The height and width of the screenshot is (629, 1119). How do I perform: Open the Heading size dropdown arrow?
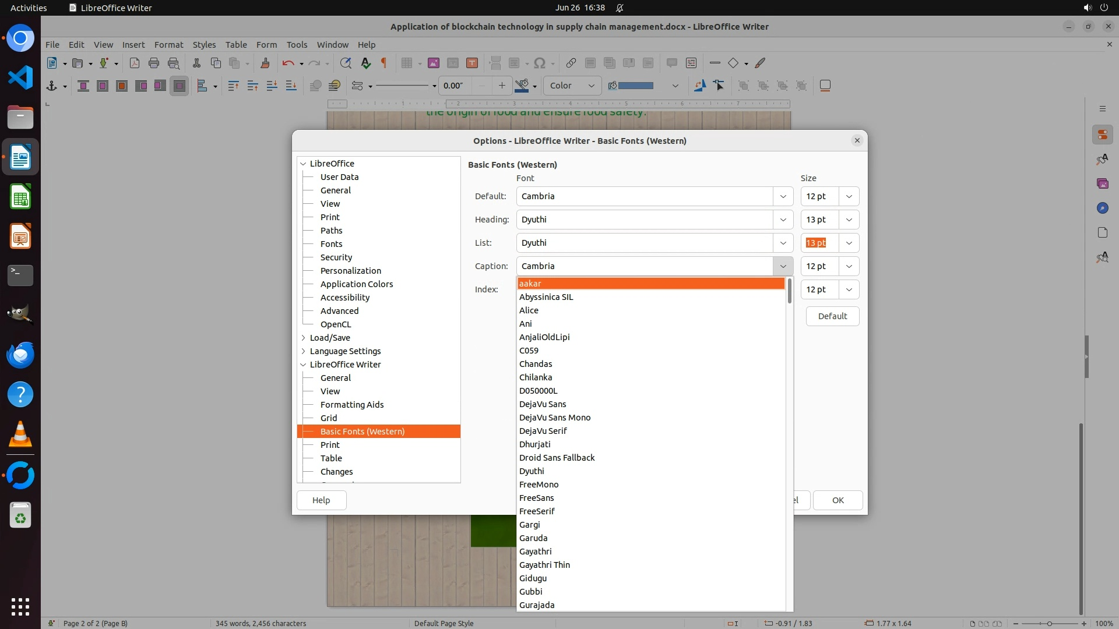(849, 220)
